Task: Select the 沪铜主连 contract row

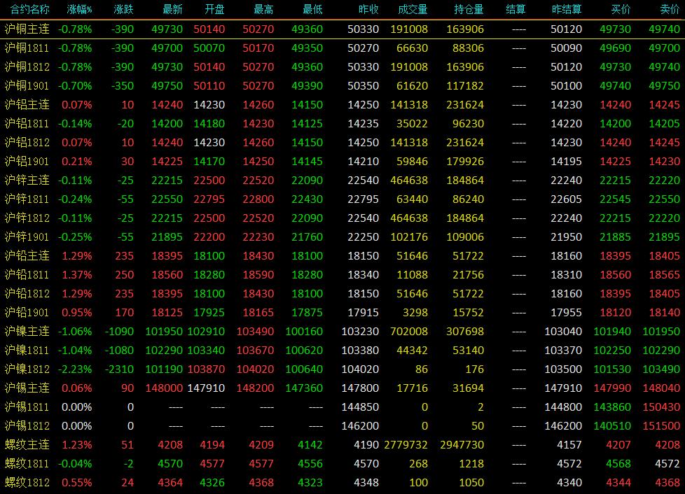Action: (x=342, y=29)
